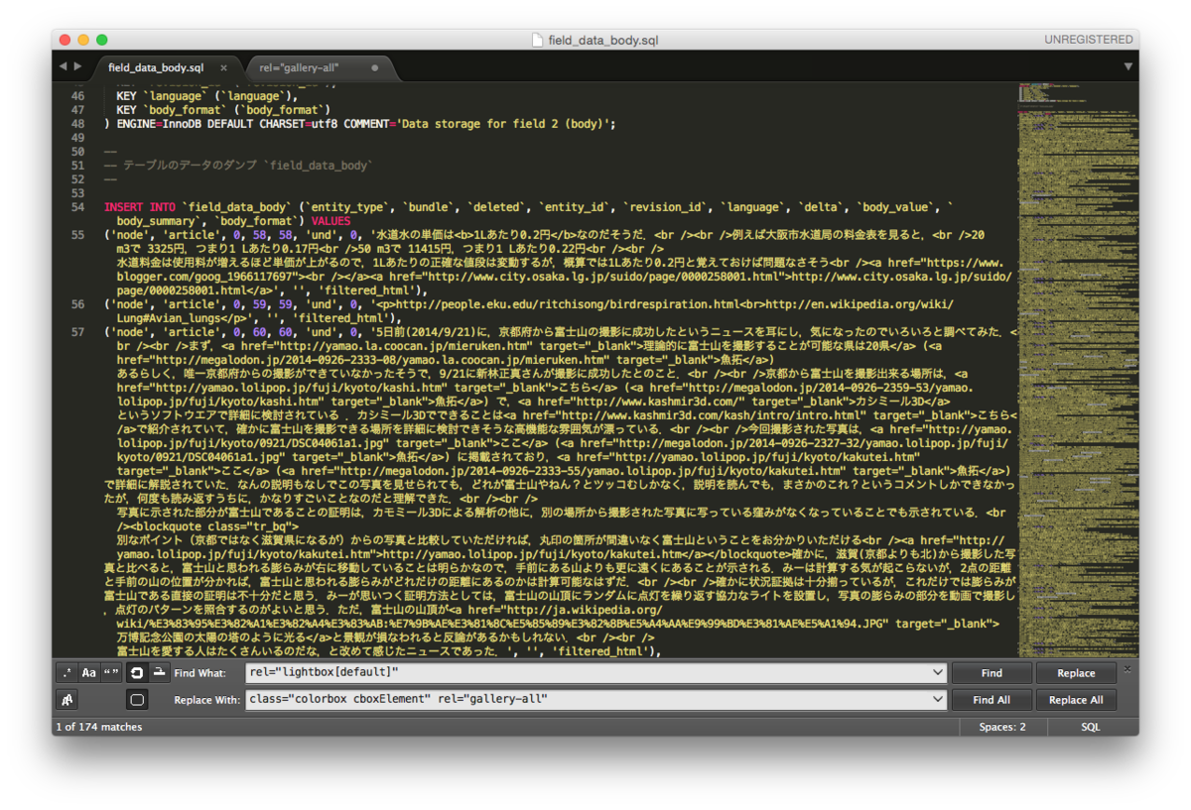Click the file icon in the title bar

[x=538, y=40]
